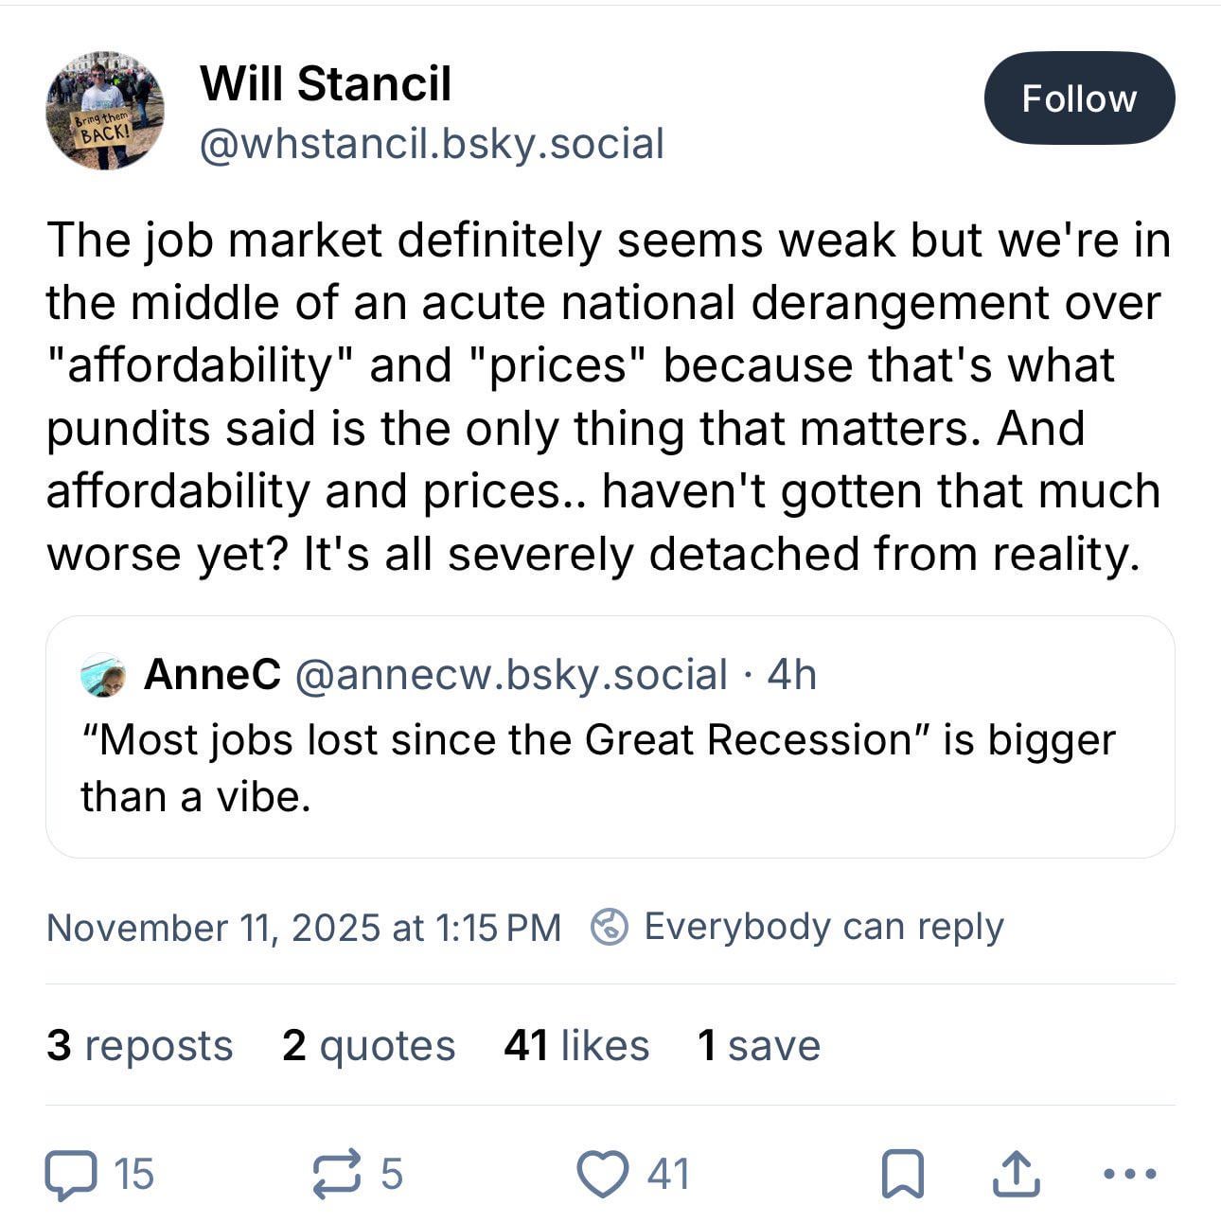Click the globe icon beside Everybody can reply
The height and width of the screenshot is (1223, 1221).
[x=610, y=927]
